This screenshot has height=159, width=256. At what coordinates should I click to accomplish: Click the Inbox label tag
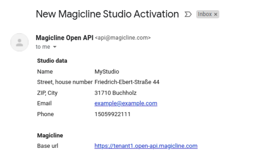(205, 14)
